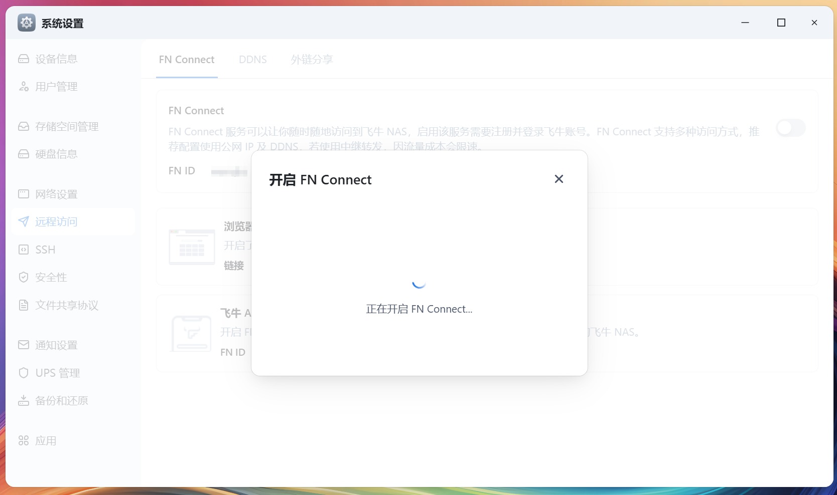The width and height of the screenshot is (837, 495).
Task: Open the SSH terminal icon
Action: pyautogui.click(x=24, y=250)
